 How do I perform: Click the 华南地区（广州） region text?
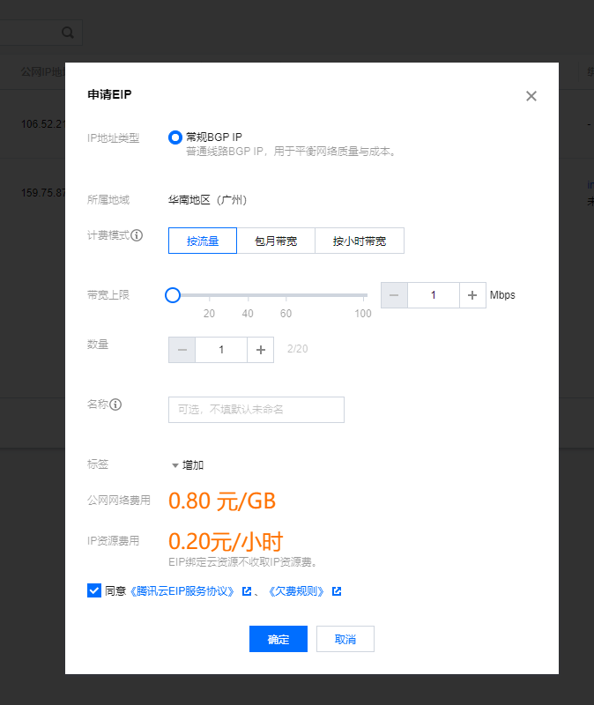[207, 200]
